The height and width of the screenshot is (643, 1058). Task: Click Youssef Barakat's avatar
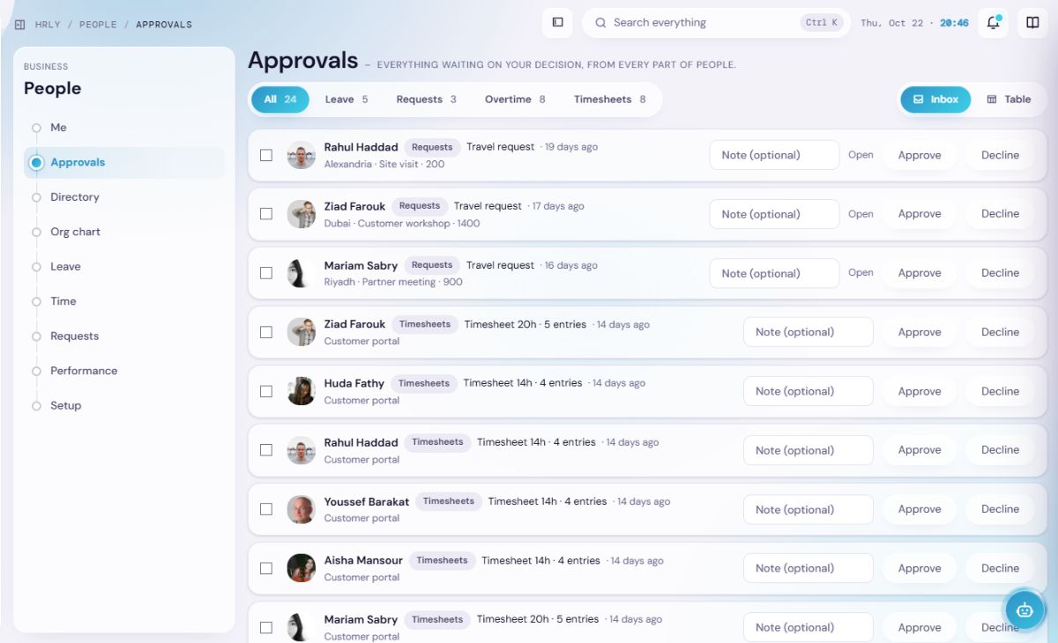pos(302,509)
